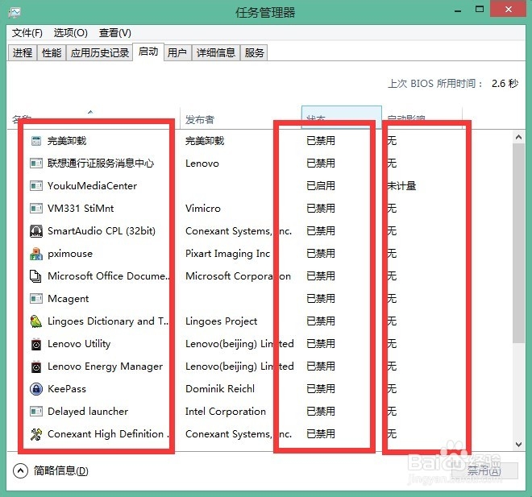Sort by the 状态 column header
The image size is (532, 497).
(x=341, y=118)
